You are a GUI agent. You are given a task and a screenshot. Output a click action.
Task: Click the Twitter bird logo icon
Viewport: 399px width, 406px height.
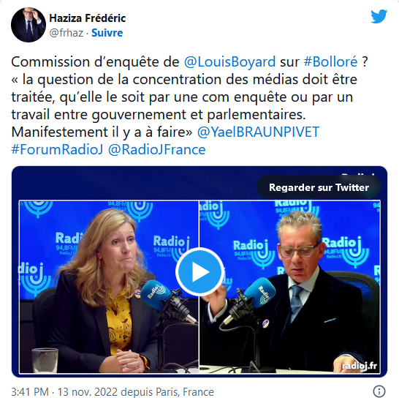[x=379, y=16]
